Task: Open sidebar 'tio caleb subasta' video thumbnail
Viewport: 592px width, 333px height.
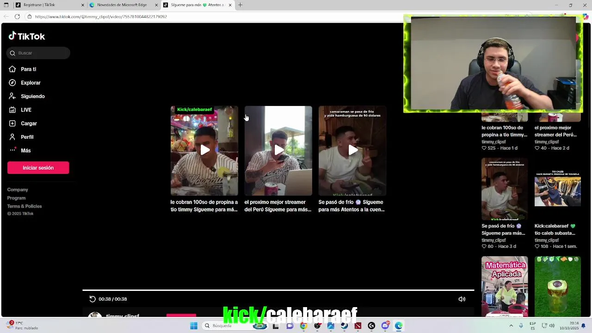Action: [558, 189]
